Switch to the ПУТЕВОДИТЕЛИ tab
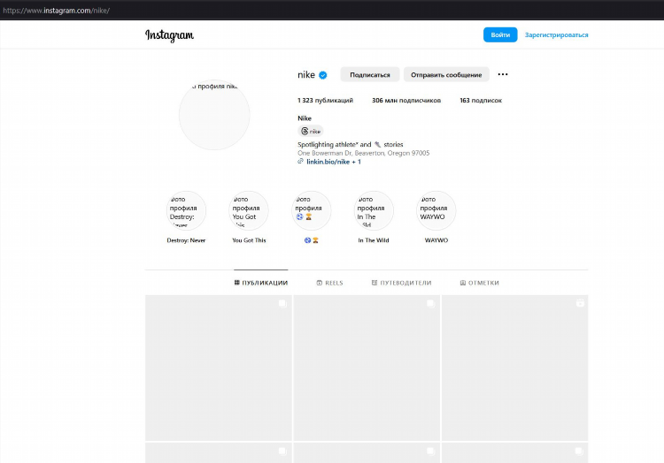 click(401, 283)
